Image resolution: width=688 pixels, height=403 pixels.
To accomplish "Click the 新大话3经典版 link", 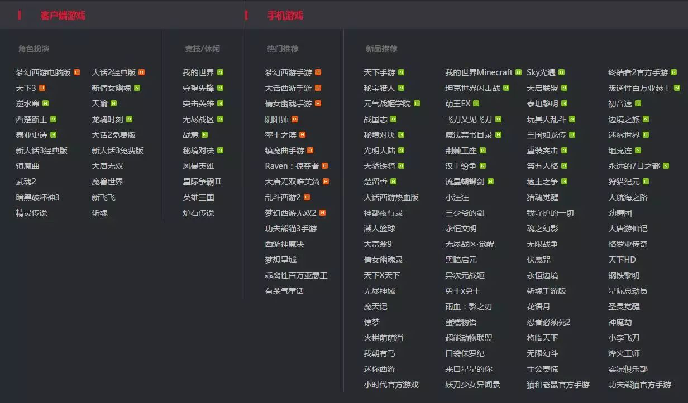I will click(42, 150).
